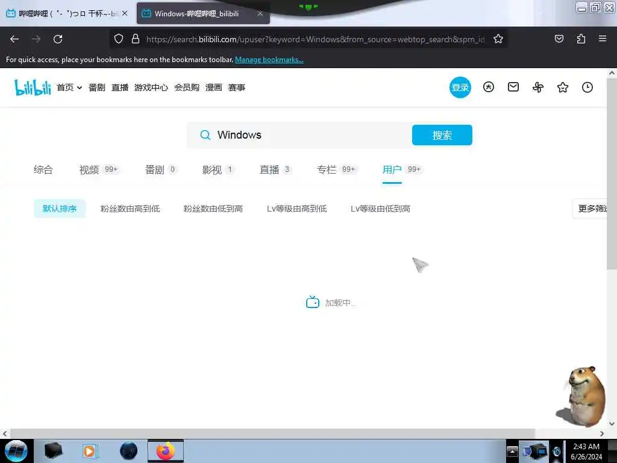Open 游戏中心 navigation link
The width and height of the screenshot is (617, 463).
(x=151, y=87)
